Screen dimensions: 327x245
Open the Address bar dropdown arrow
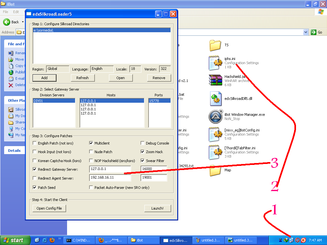pyautogui.click(x=306, y=32)
